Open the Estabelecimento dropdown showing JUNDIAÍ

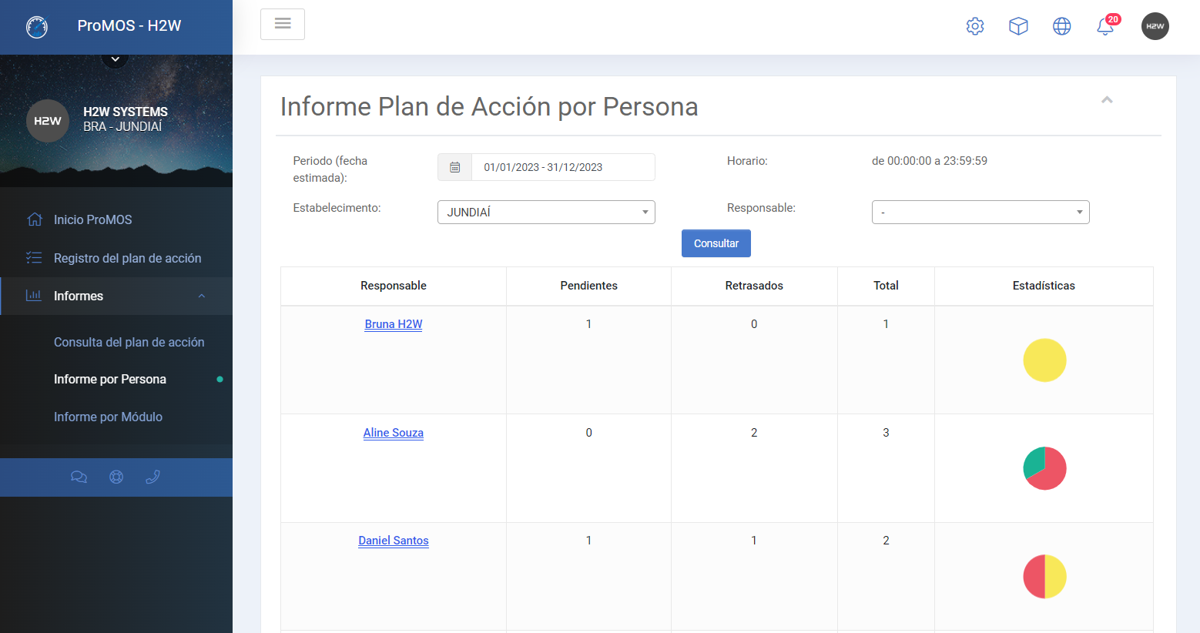tap(546, 213)
